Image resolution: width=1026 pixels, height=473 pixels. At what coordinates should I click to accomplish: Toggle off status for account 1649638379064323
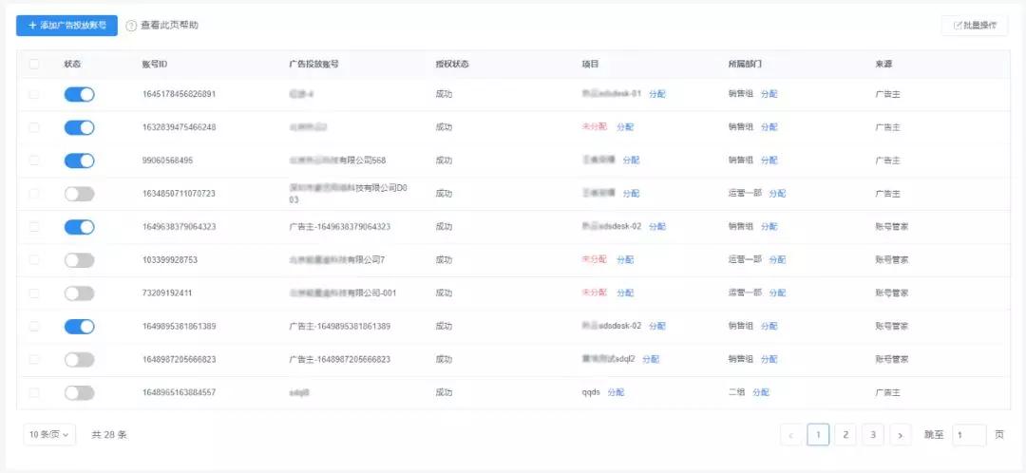79,227
